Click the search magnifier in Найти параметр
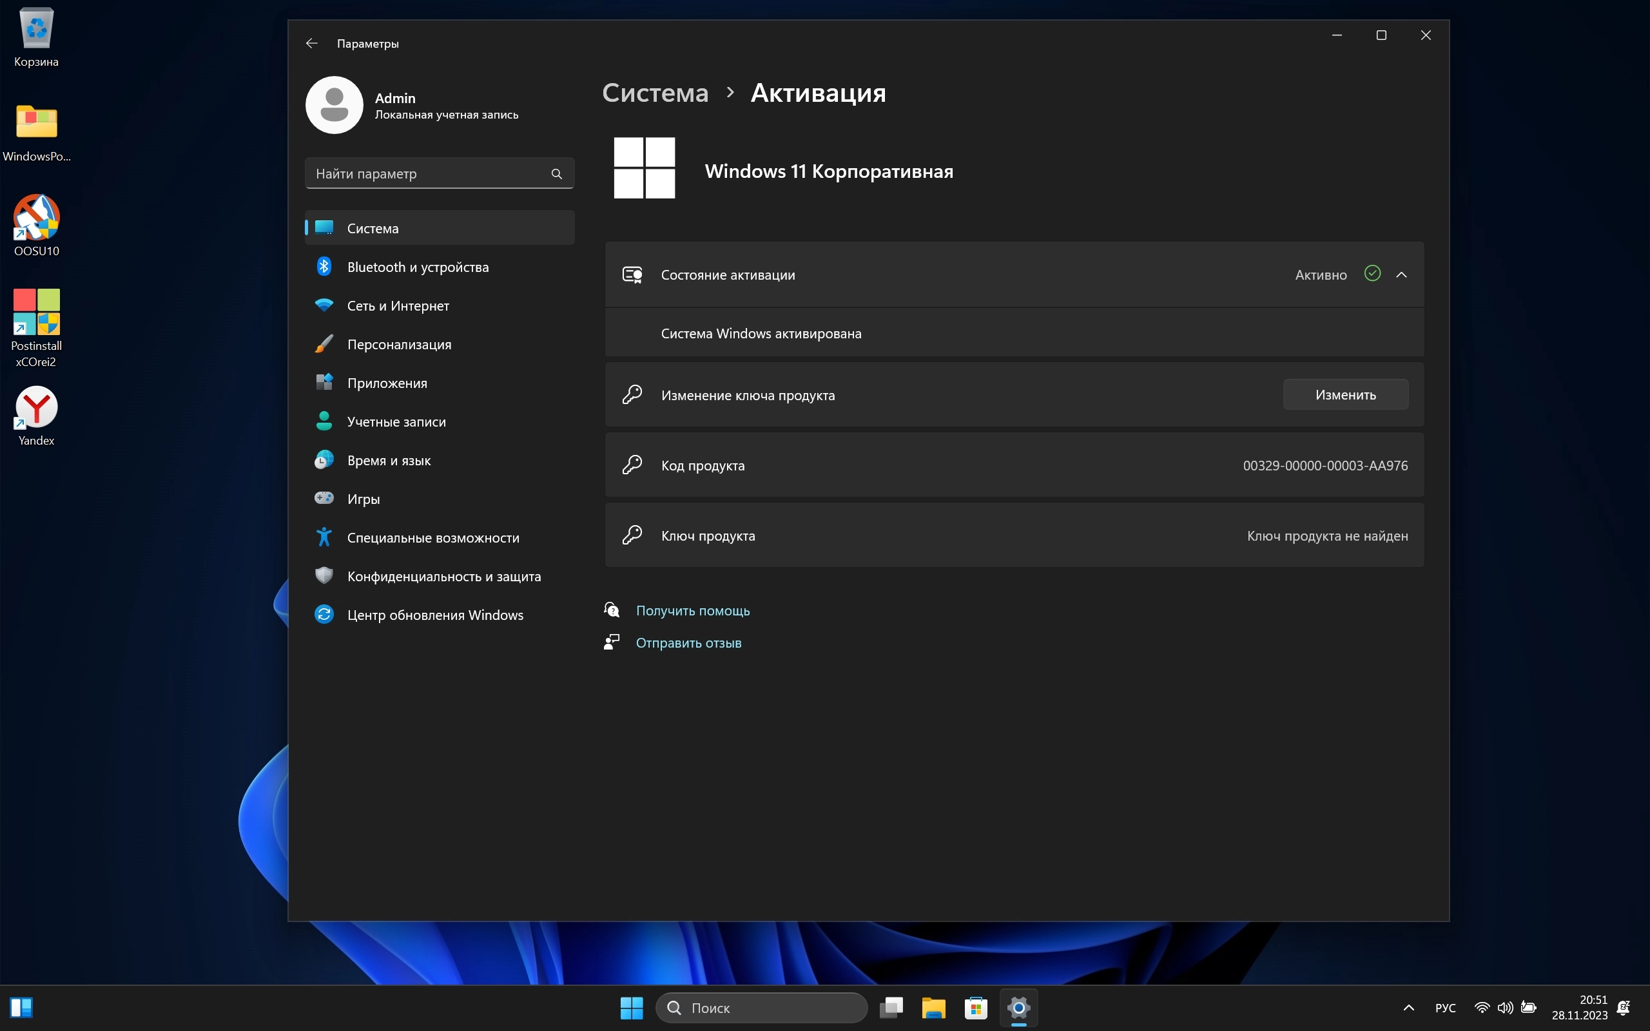This screenshot has height=1031, width=1650. point(556,174)
